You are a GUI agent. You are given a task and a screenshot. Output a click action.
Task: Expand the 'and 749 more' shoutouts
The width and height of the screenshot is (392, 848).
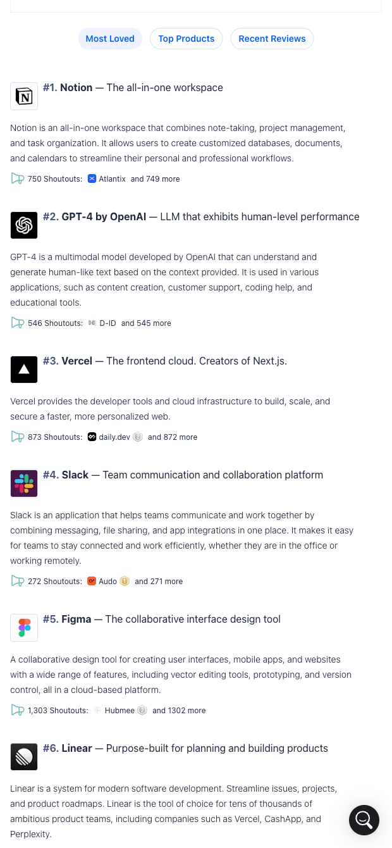[155, 179]
